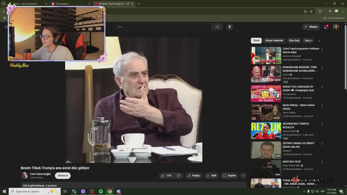This screenshot has height=195, width=347.
Task: Expand the Chrome tab search dropdown
Action: (4, 4)
